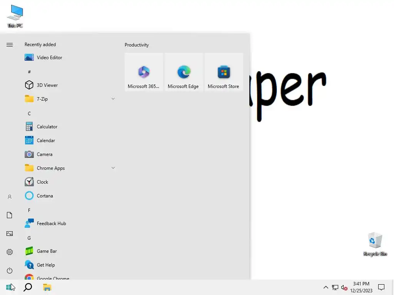This screenshot has height=295, width=394.
Task: Open Documents from Start sidebar
Action: (x=10, y=215)
